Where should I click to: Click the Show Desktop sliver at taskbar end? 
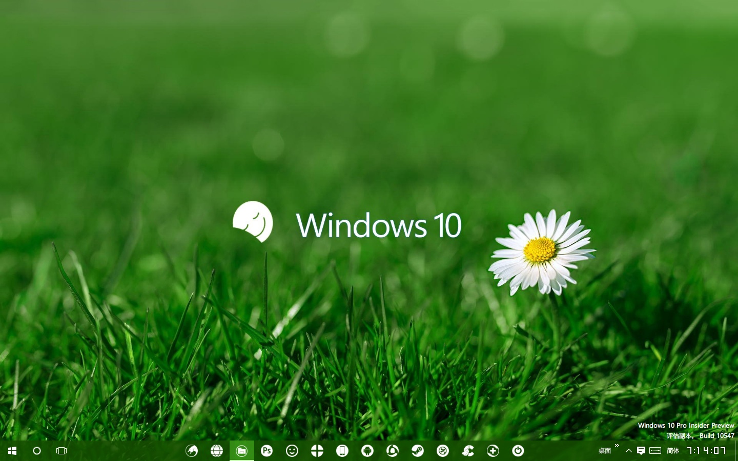point(736,451)
